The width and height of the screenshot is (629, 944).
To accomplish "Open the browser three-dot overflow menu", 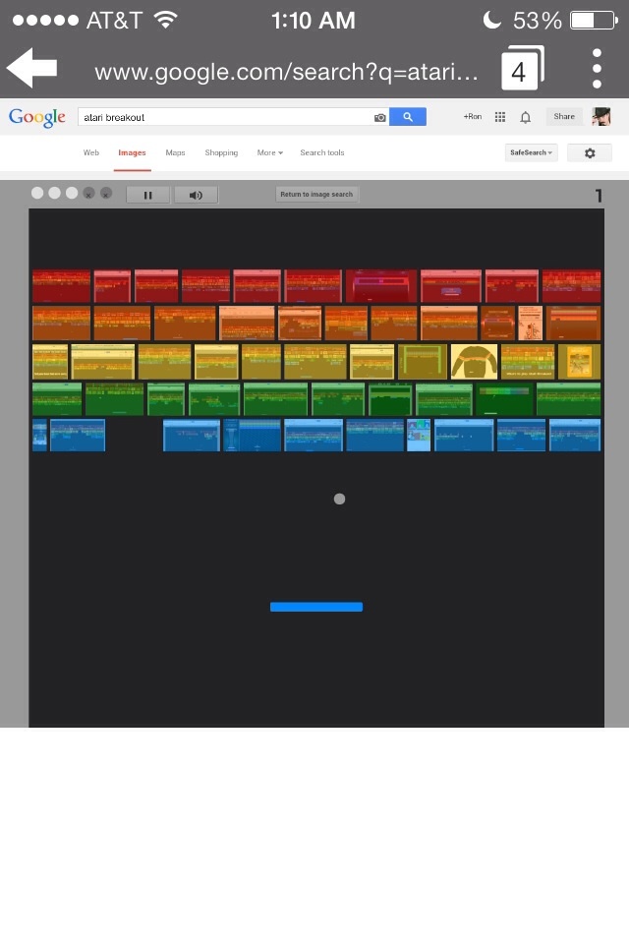I will point(597,69).
